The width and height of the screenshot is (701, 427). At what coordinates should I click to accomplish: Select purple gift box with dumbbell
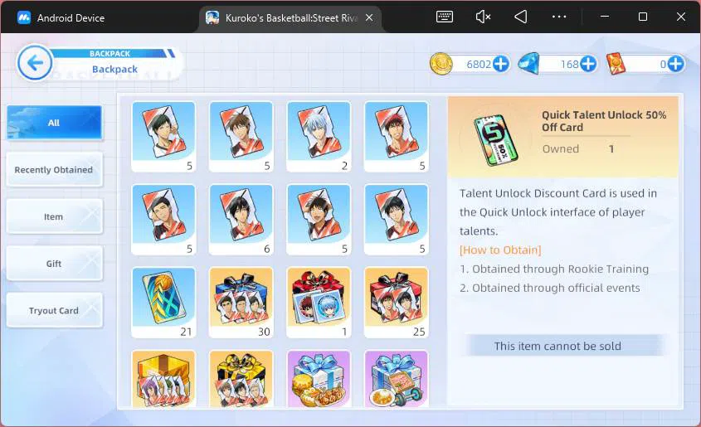pyautogui.click(x=397, y=379)
